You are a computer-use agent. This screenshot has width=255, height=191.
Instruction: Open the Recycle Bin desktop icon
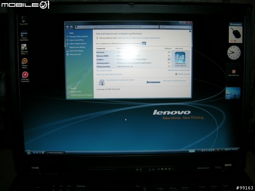24,21
